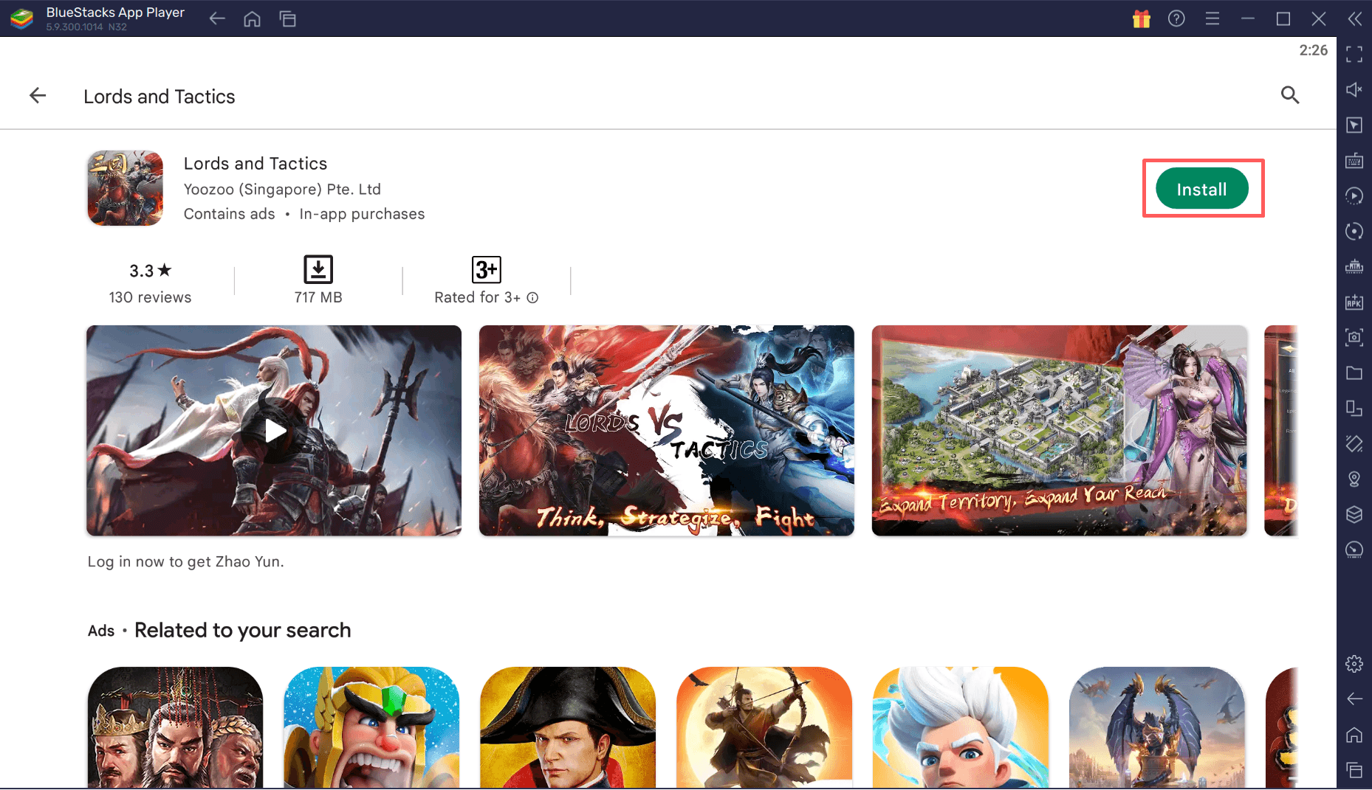Click the 'Lords and Tactics' header title

coord(159,97)
